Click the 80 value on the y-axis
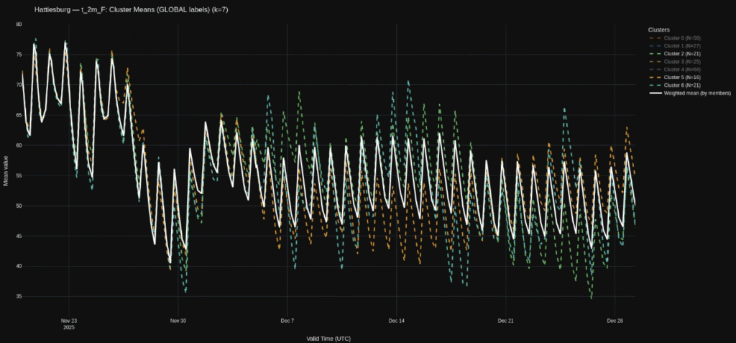The width and height of the screenshot is (736, 343). [19, 24]
